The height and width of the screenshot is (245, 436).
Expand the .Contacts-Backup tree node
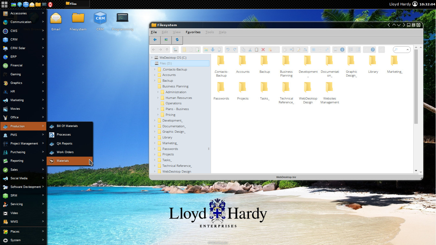(155, 70)
